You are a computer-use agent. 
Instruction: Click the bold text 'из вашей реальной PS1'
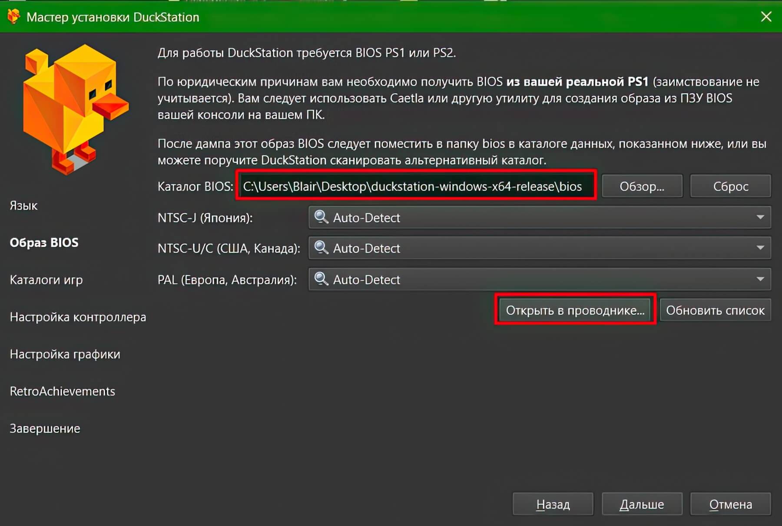click(x=577, y=82)
